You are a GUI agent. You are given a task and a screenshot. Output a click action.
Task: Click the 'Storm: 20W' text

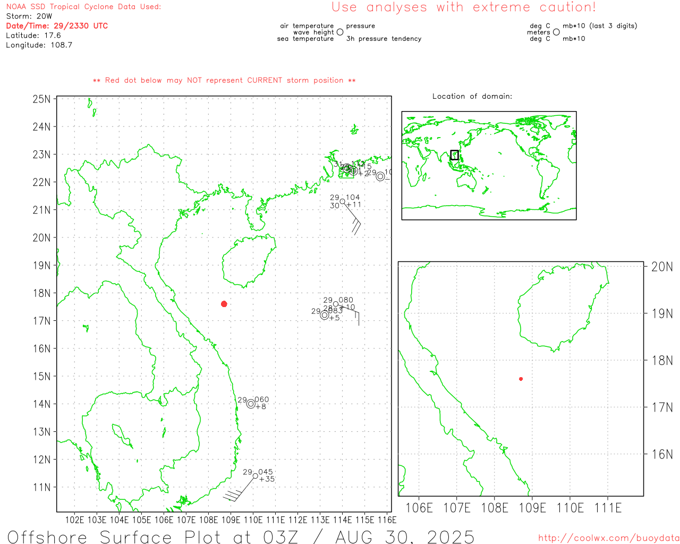(x=29, y=16)
